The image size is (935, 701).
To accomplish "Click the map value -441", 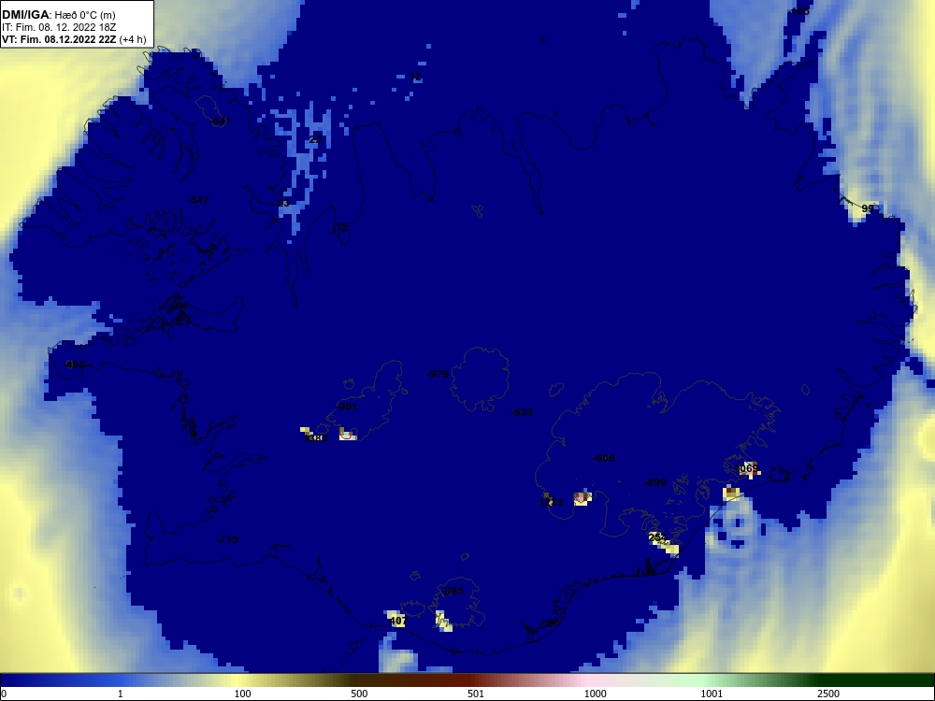I will 222,121.
